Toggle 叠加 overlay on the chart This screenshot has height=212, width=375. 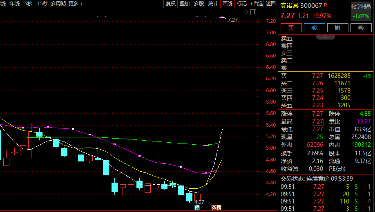[x=185, y=4]
